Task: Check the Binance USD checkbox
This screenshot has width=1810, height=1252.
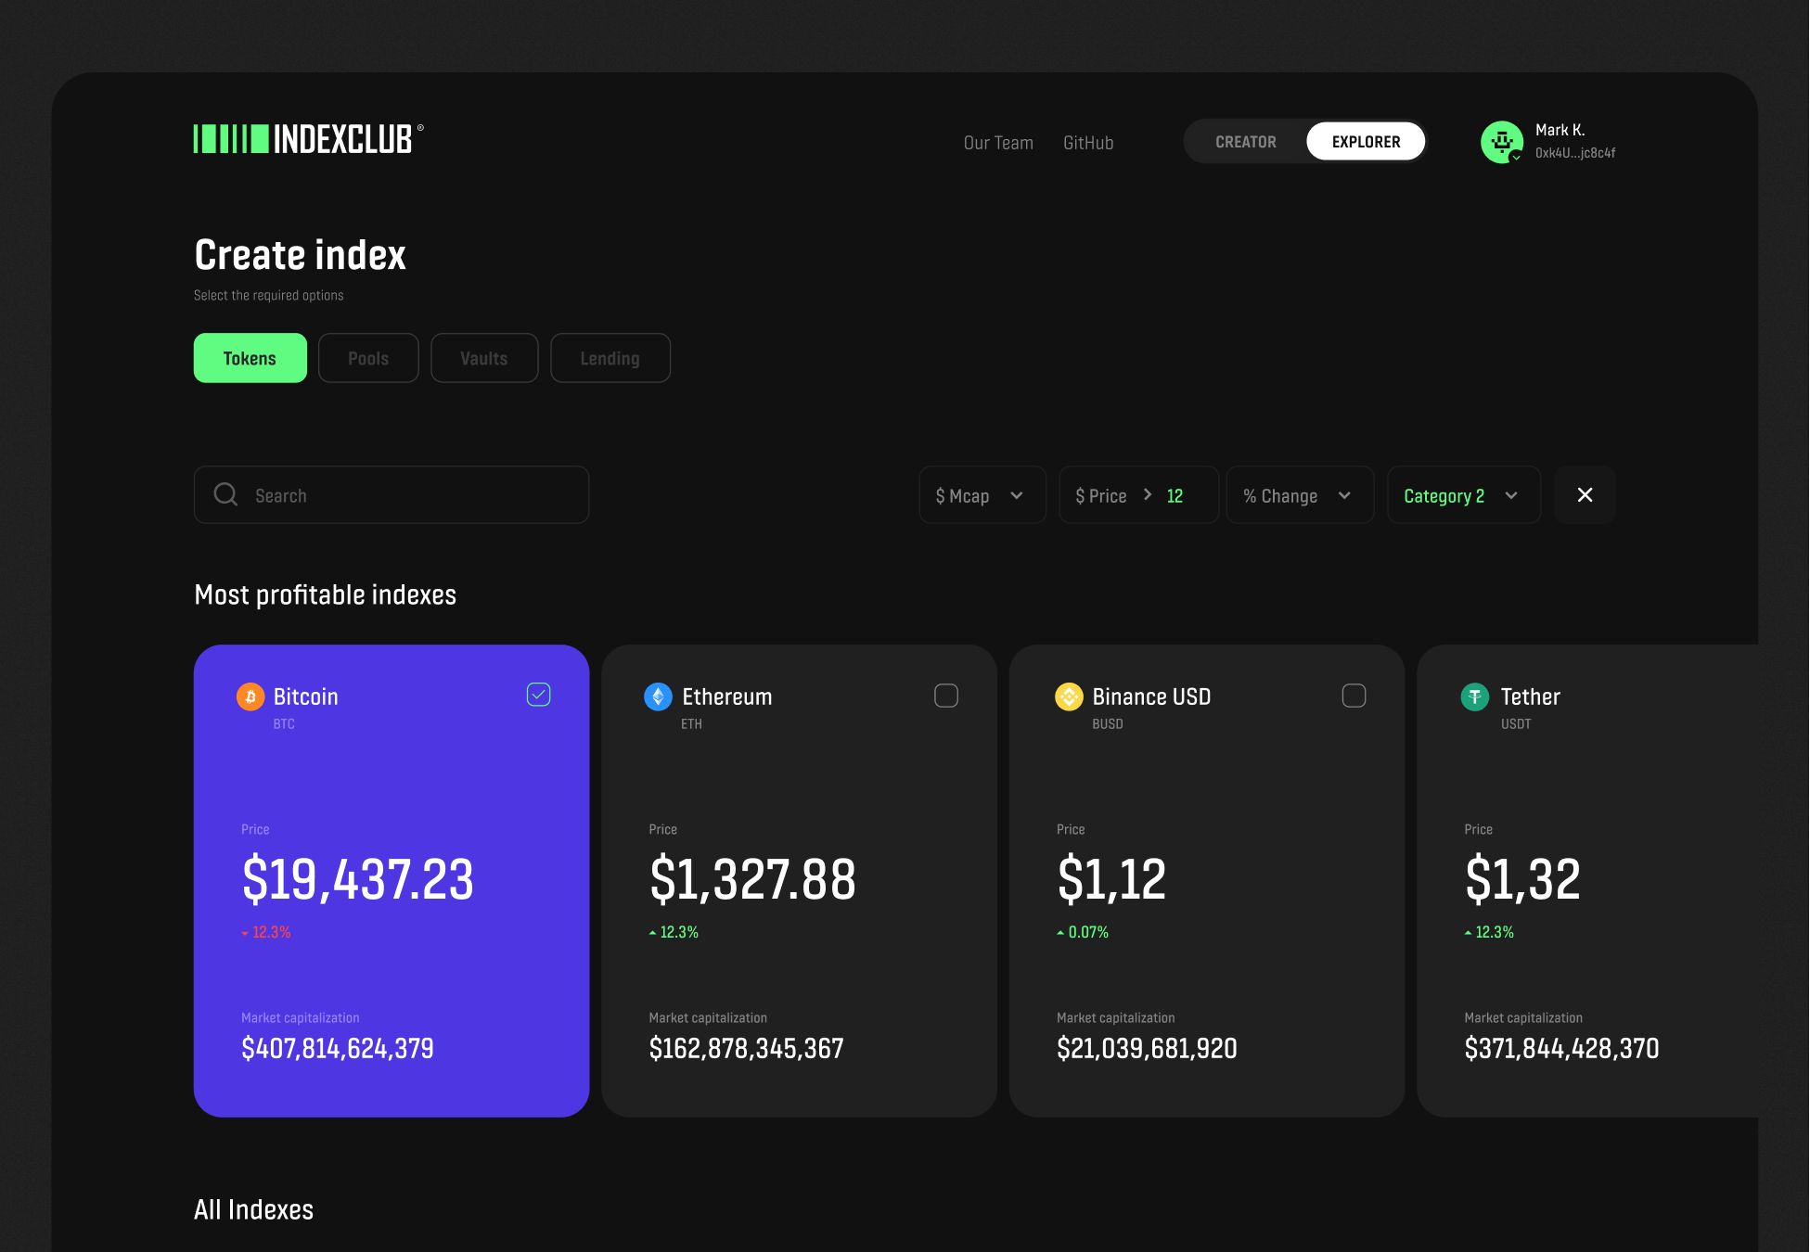Action: pyautogui.click(x=1354, y=696)
